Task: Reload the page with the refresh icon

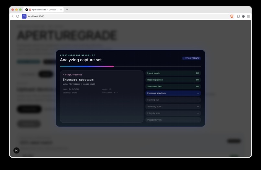Action: click(x=17, y=16)
